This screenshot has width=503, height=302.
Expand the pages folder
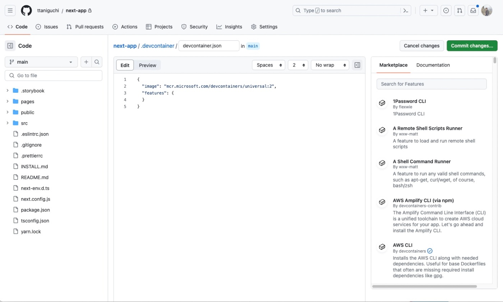(8, 101)
